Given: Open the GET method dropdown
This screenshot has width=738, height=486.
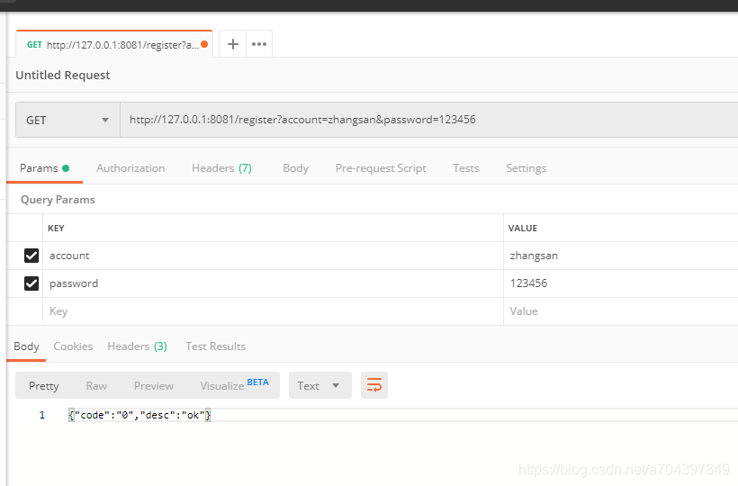Looking at the screenshot, I should (67, 120).
